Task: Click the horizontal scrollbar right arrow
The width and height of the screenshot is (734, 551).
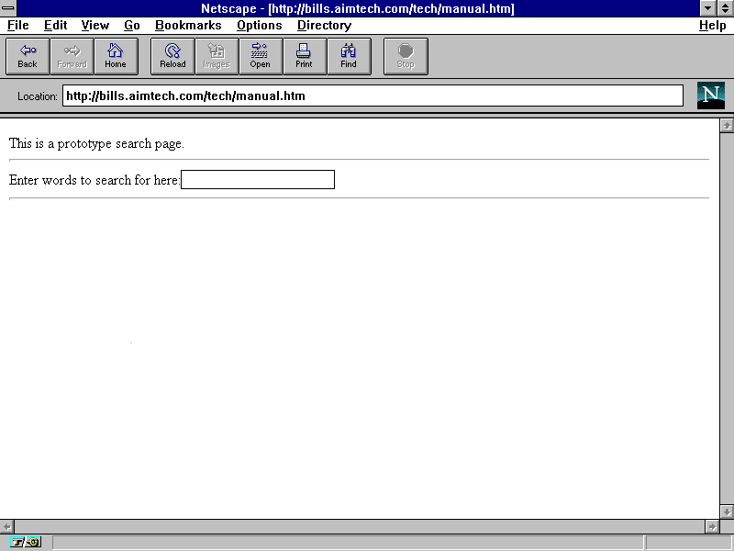Action: pos(712,526)
